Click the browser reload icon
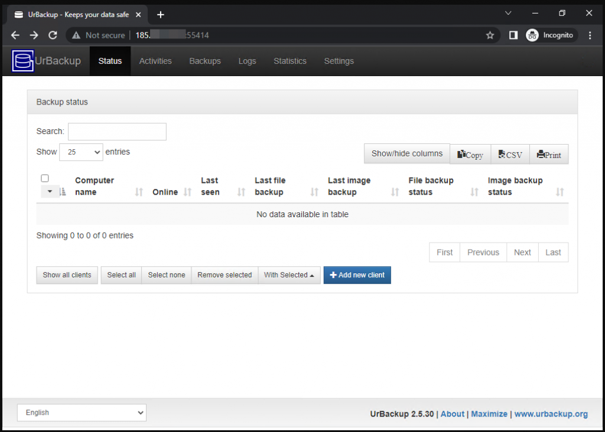 (53, 35)
